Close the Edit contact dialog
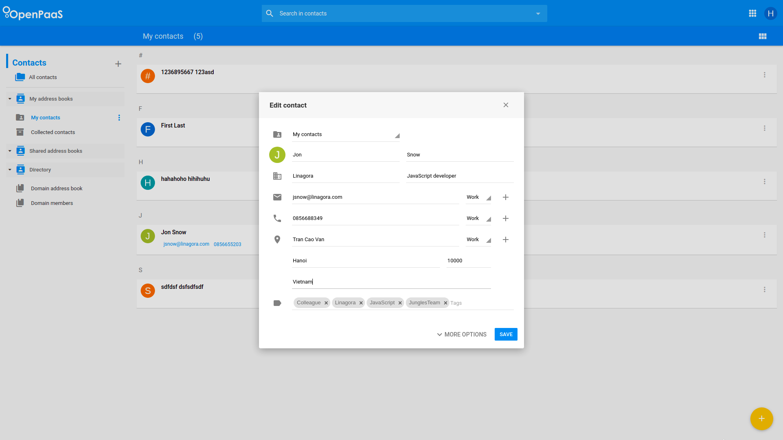Image resolution: width=783 pixels, height=440 pixels. pos(506,105)
